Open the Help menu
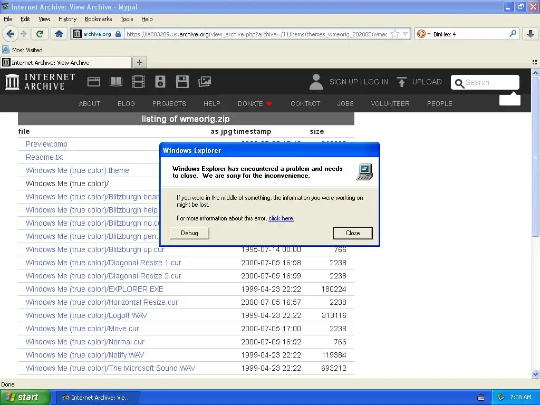 [x=147, y=19]
